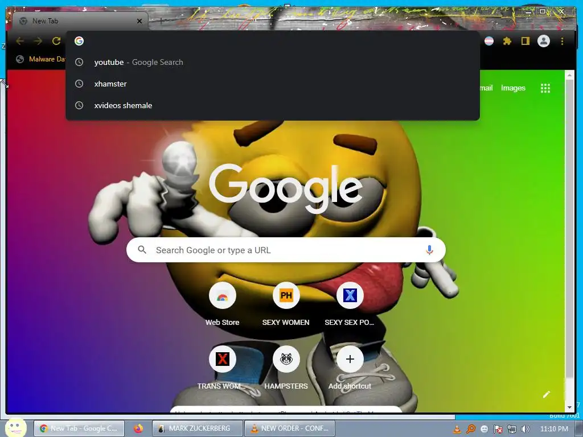Select the youtube Google Search suggestion
Screen dimensions: 583x437
click(273, 62)
